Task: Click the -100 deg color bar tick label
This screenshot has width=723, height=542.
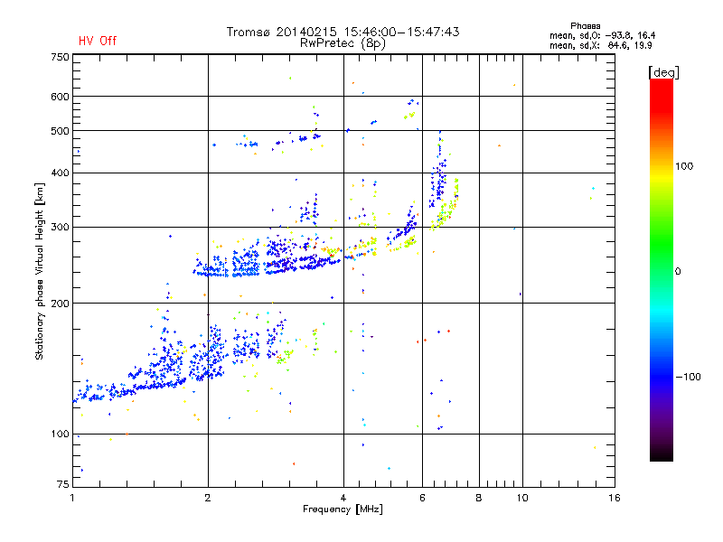Action: 688,377
